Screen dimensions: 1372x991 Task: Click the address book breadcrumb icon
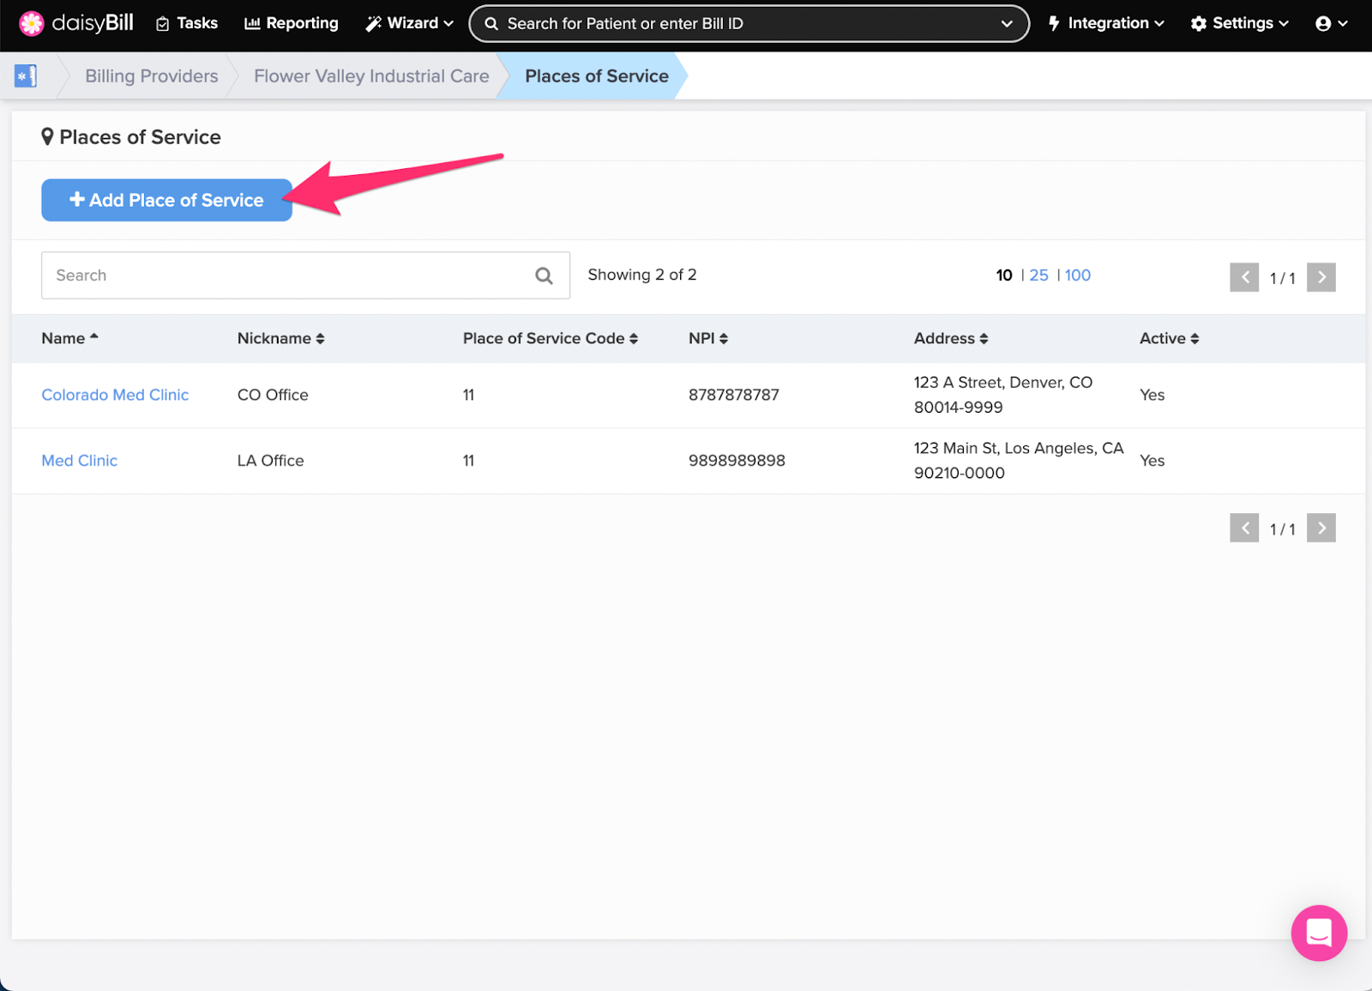click(26, 76)
